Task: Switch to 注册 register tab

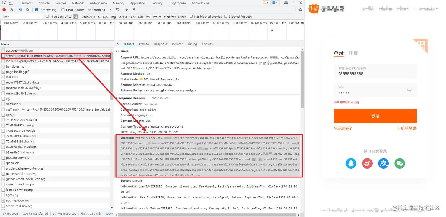Action: tap(353, 53)
